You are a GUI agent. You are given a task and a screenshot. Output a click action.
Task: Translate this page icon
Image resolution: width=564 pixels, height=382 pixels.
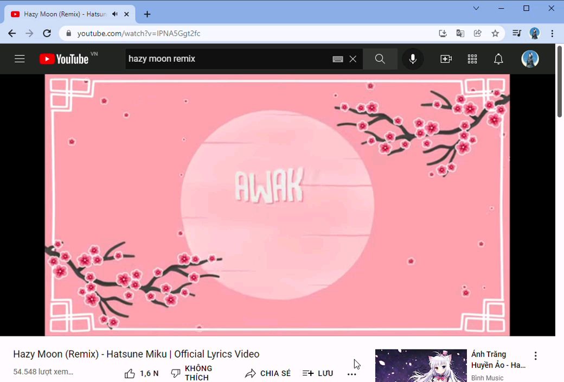[x=460, y=34]
